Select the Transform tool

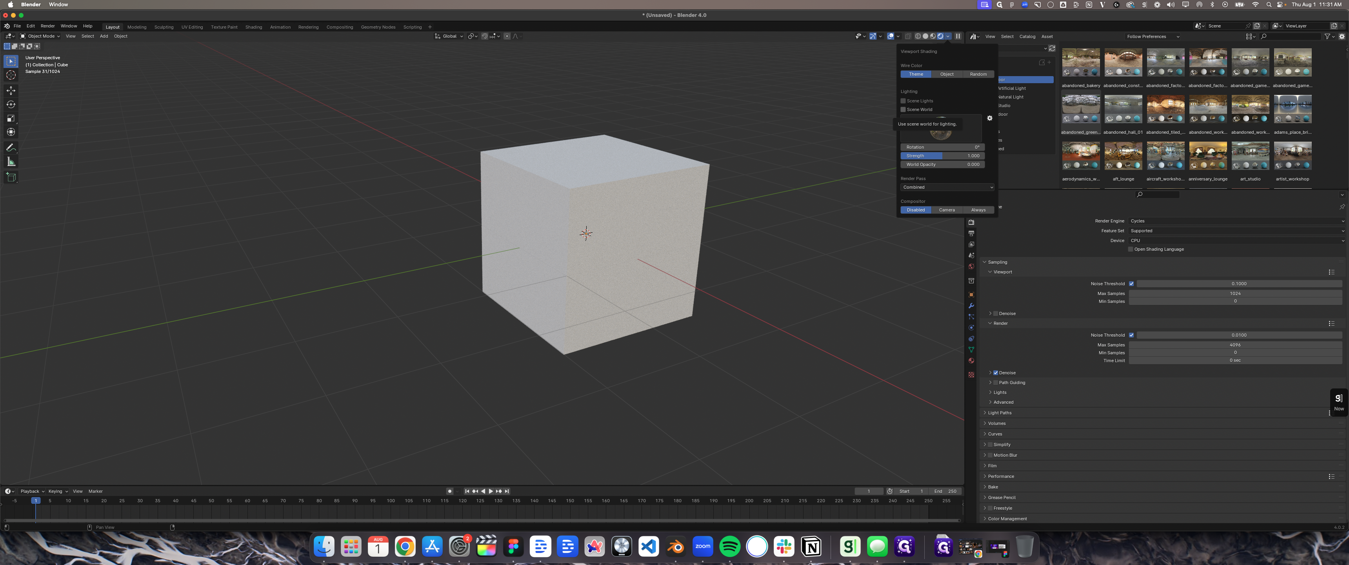(x=11, y=131)
